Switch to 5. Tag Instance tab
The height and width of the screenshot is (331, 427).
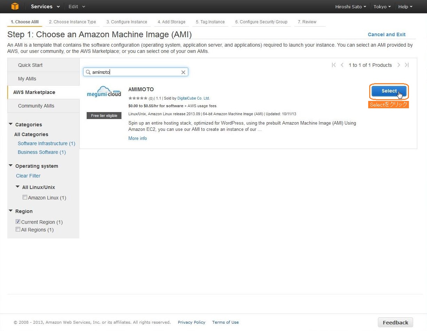click(210, 22)
